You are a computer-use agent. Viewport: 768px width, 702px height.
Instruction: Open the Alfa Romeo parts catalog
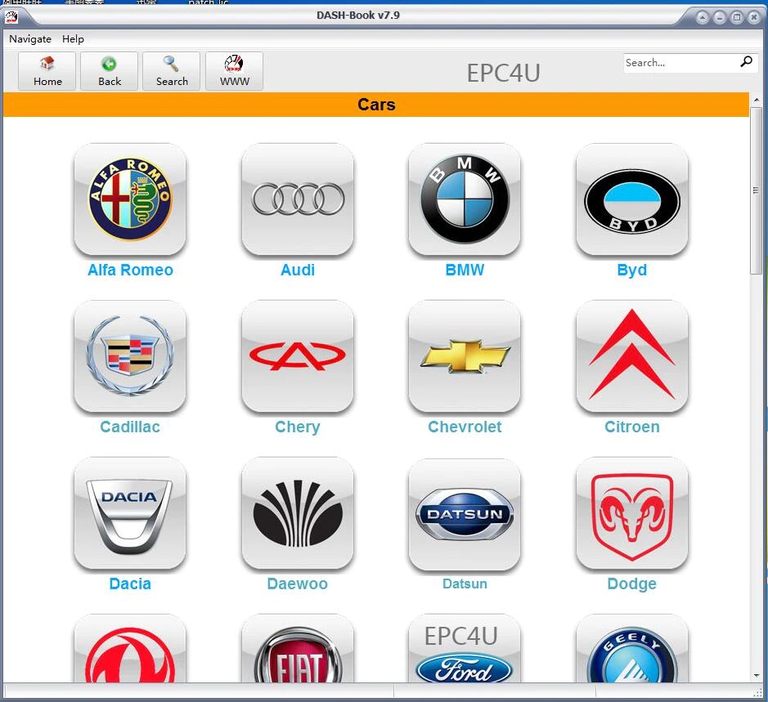(x=130, y=200)
